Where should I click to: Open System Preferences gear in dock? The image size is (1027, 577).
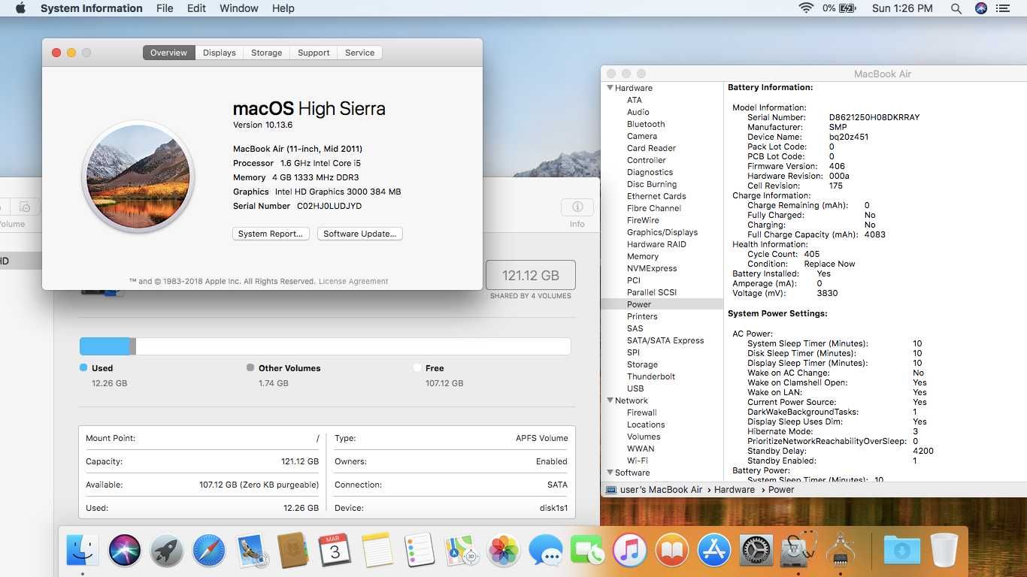(756, 551)
